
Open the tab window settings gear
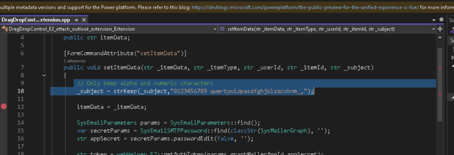(x=441, y=20)
